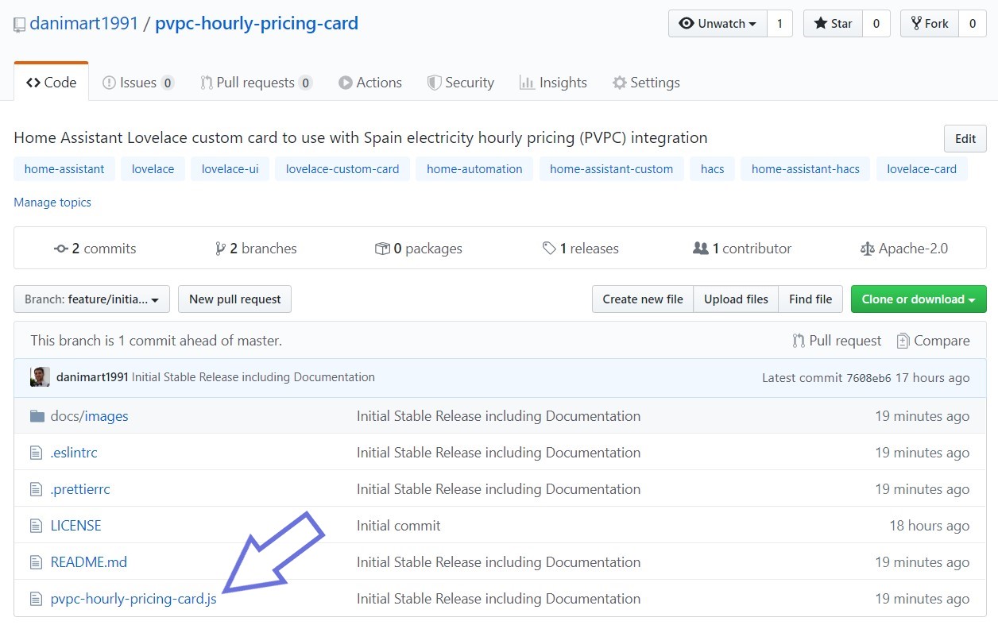Open the Clone or download dropdown
The height and width of the screenshot is (625, 998).
(919, 299)
